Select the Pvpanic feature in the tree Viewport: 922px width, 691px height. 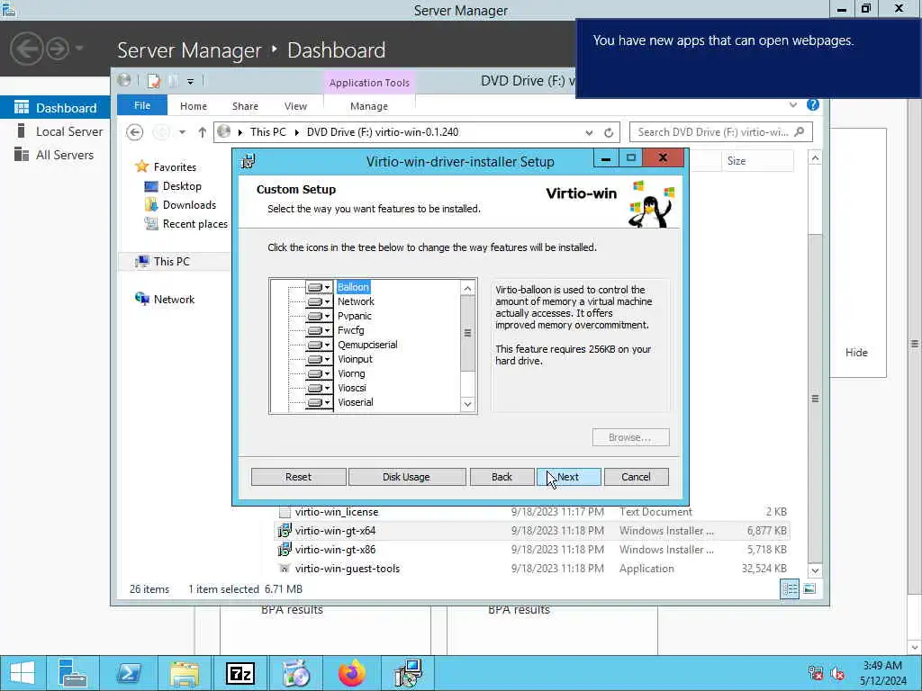[x=355, y=316]
